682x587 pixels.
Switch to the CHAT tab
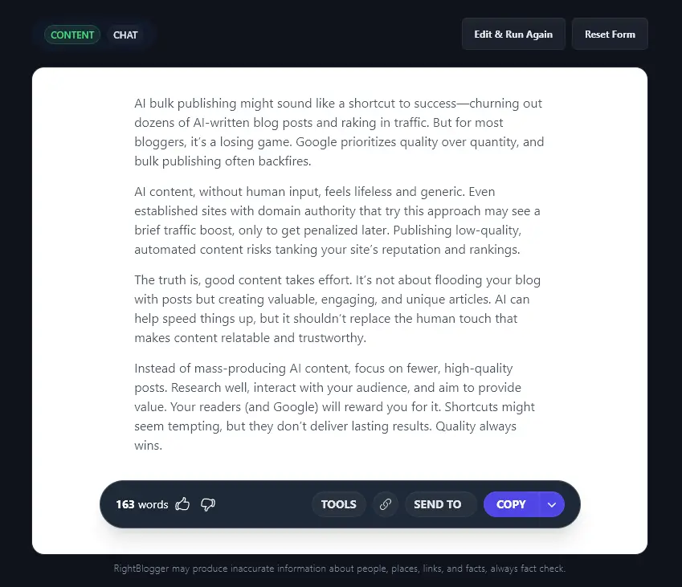pyautogui.click(x=125, y=35)
